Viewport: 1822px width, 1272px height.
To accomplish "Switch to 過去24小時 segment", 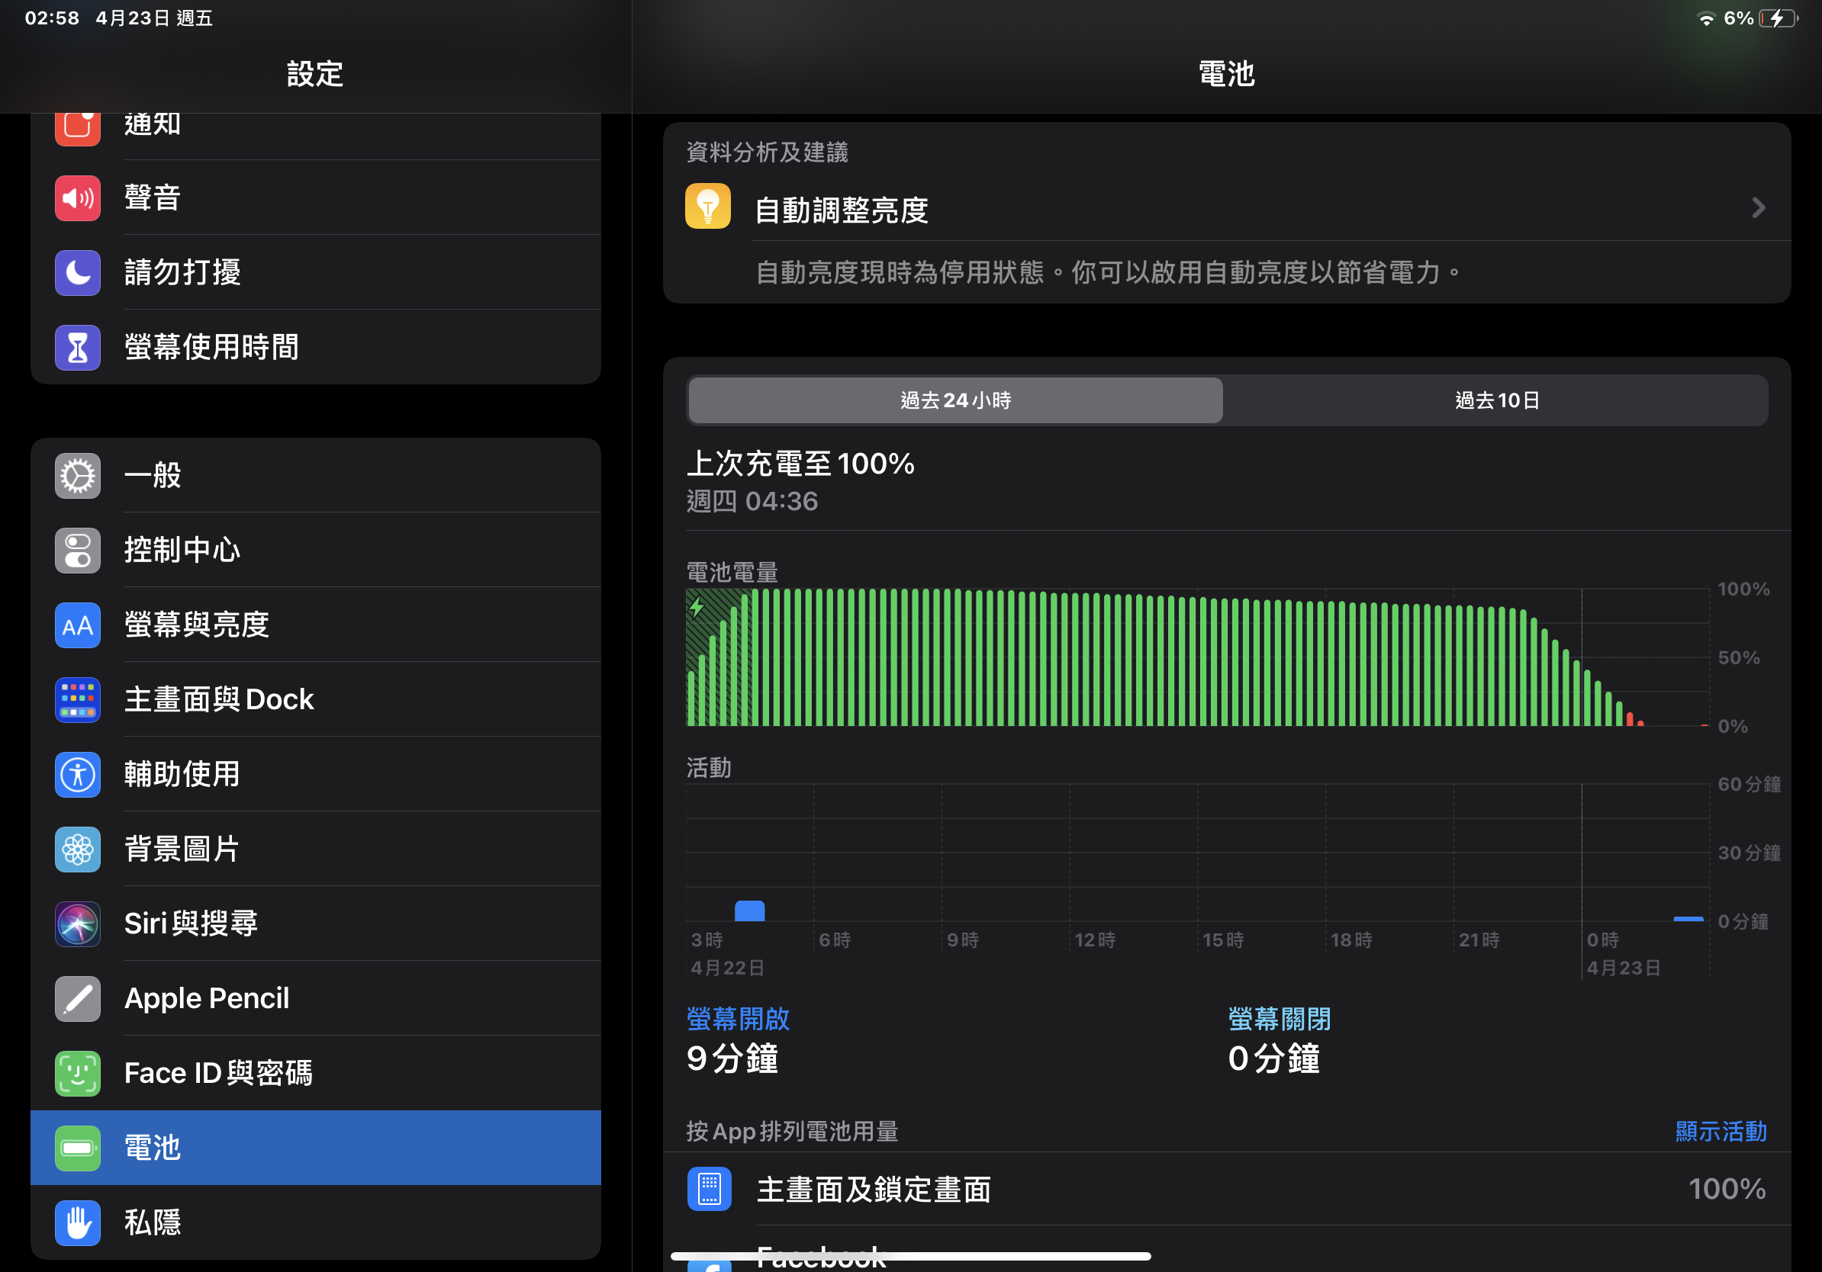I will coord(955,400).
